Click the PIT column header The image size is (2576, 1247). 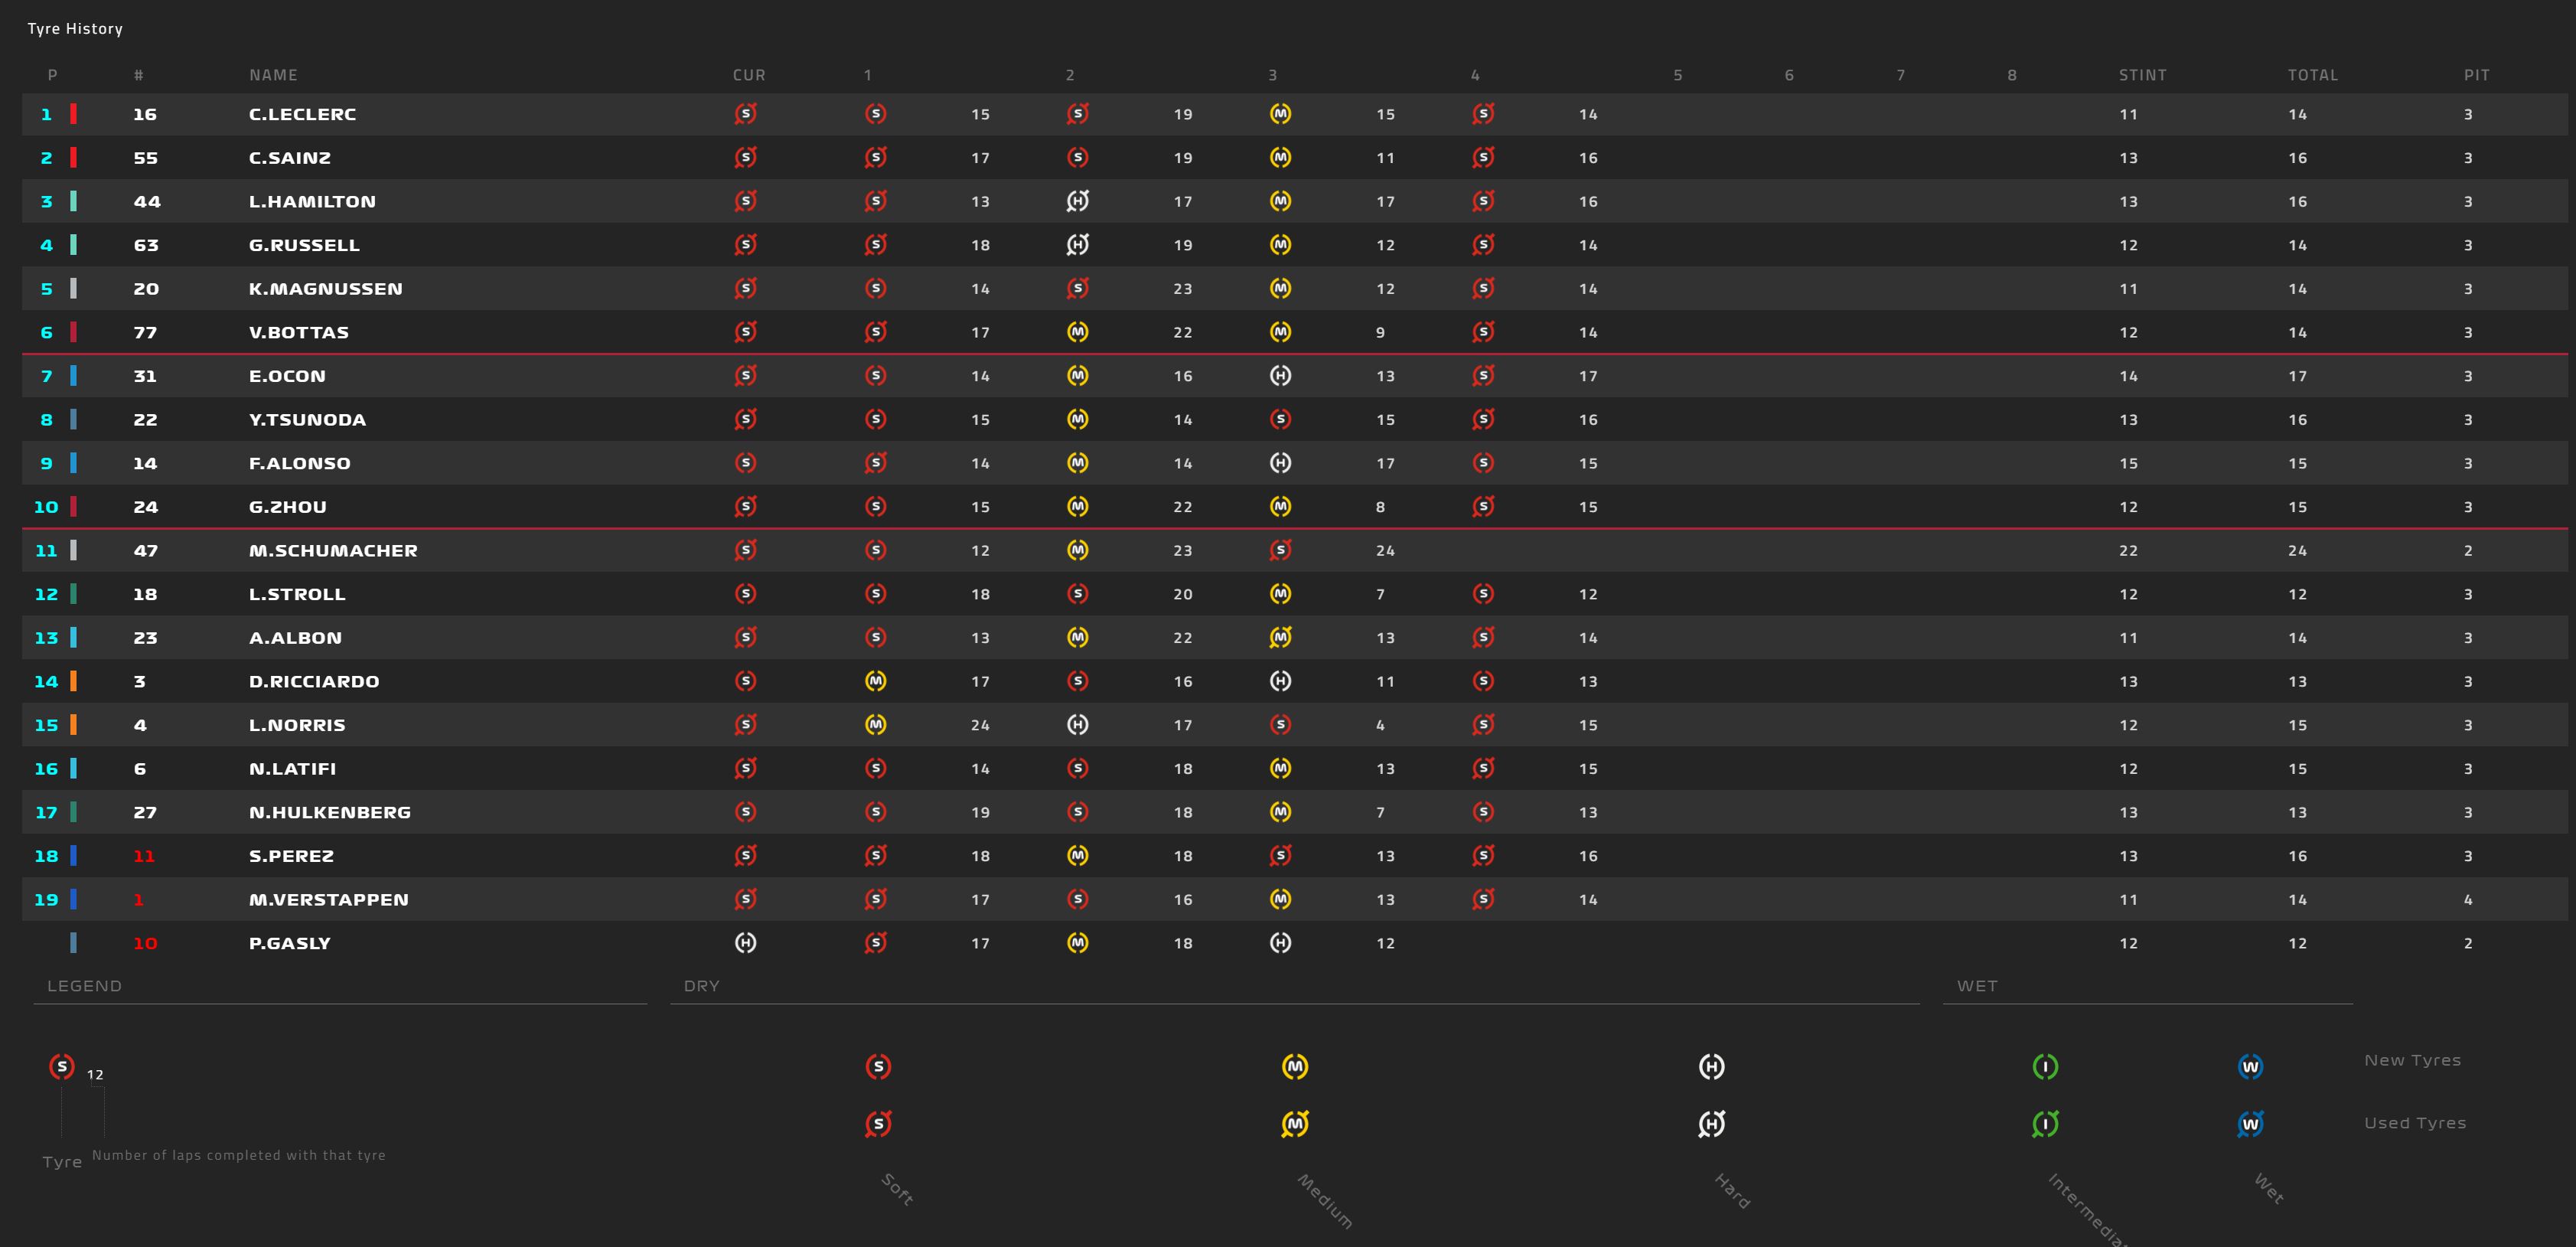coord(2476,75)
